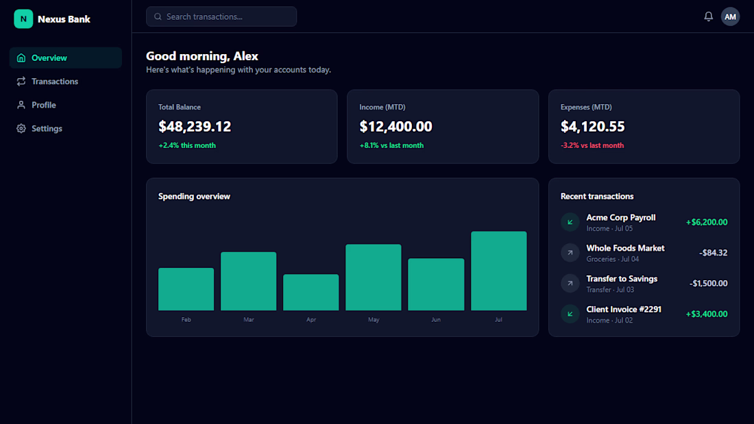Go to the Overview page

[65, 58]
